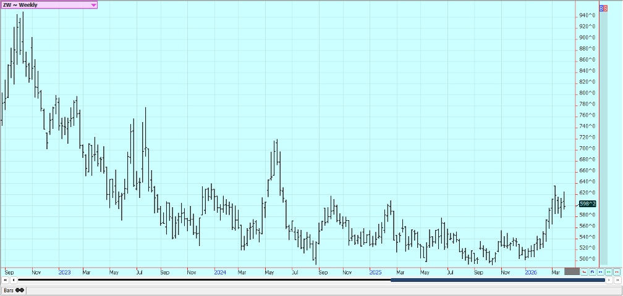
Task: Click the dropdown arrow beside ZW Weekly
Action: point(93,5)
